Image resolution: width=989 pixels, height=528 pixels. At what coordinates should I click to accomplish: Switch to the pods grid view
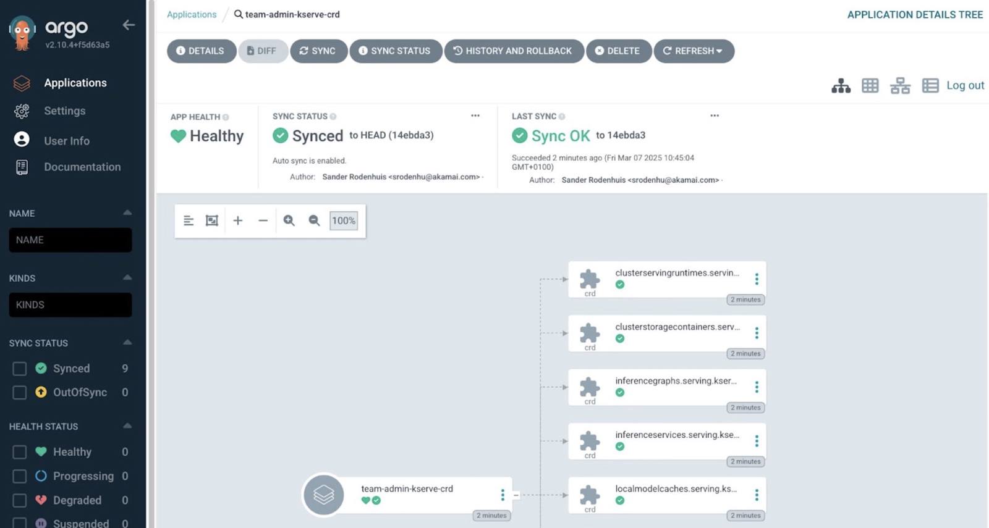(x=870, y=86)
